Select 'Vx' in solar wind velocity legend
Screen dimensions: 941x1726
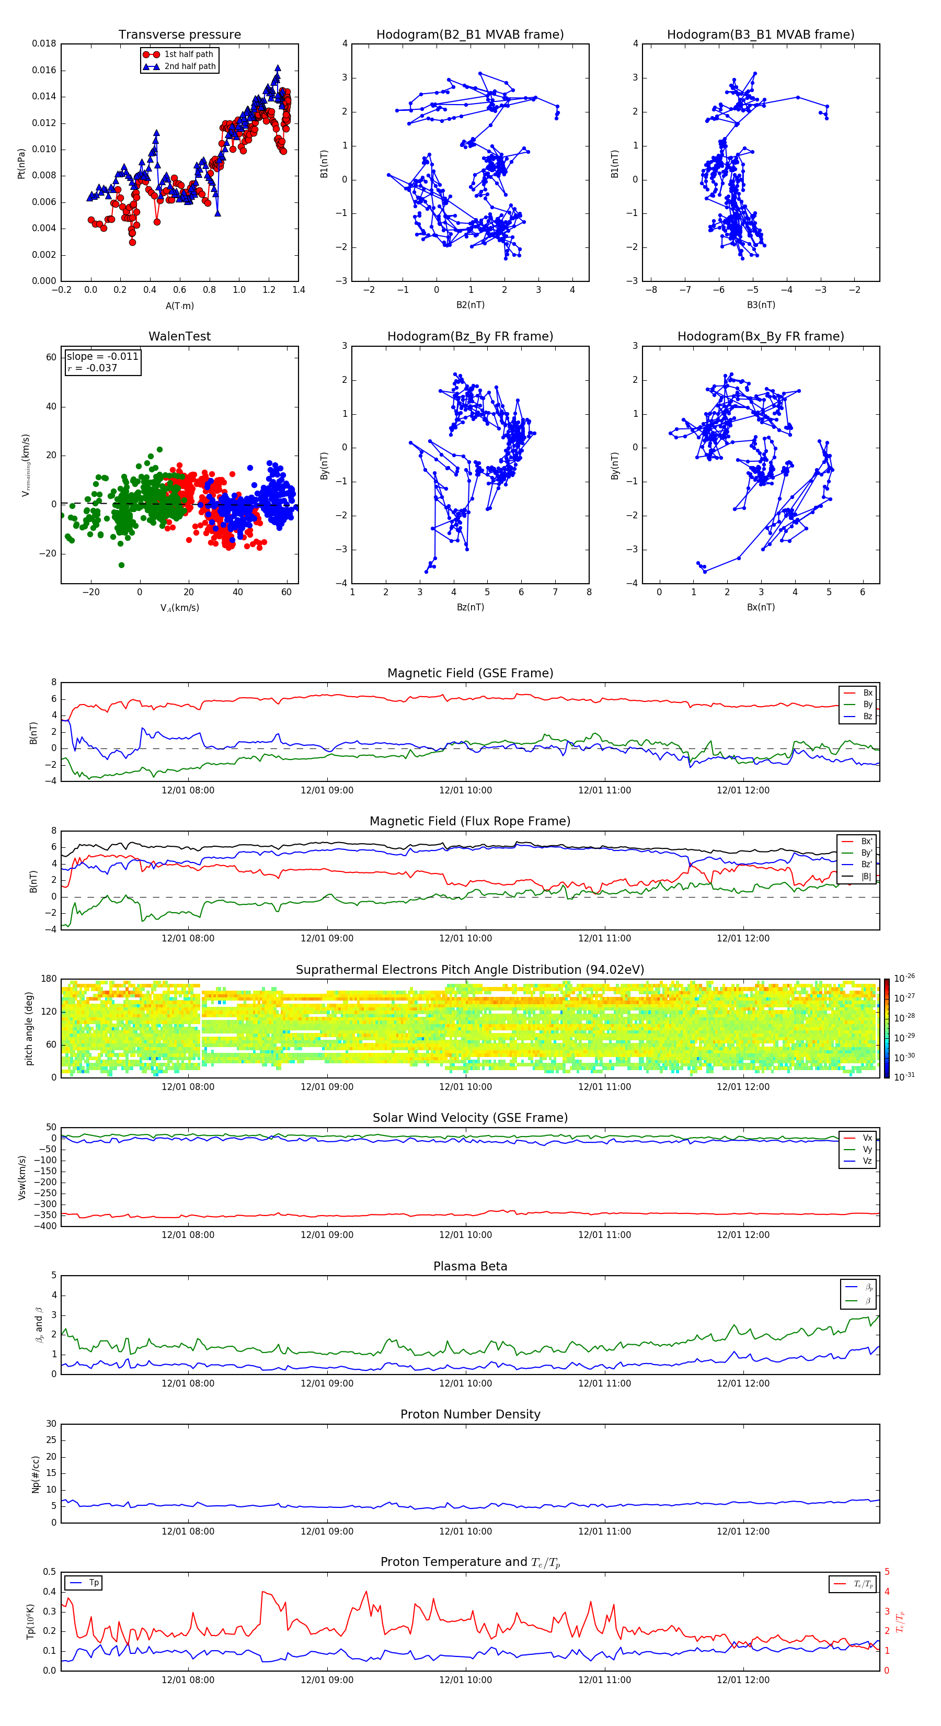pyautogui.click(x=858, y=1138)
